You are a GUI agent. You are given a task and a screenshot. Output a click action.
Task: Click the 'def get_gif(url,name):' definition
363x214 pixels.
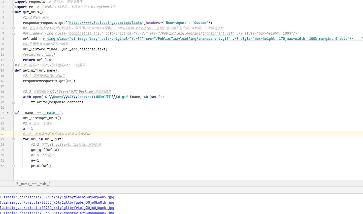pyautogui.click(x=37, y=70)
